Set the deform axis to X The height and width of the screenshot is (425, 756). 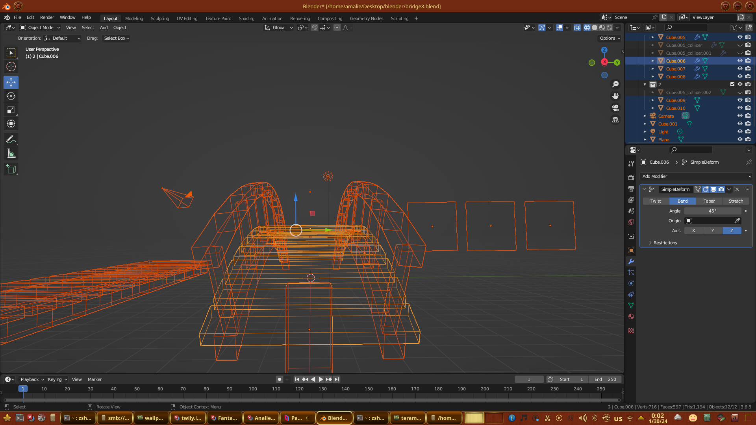(x=693, y=231)
